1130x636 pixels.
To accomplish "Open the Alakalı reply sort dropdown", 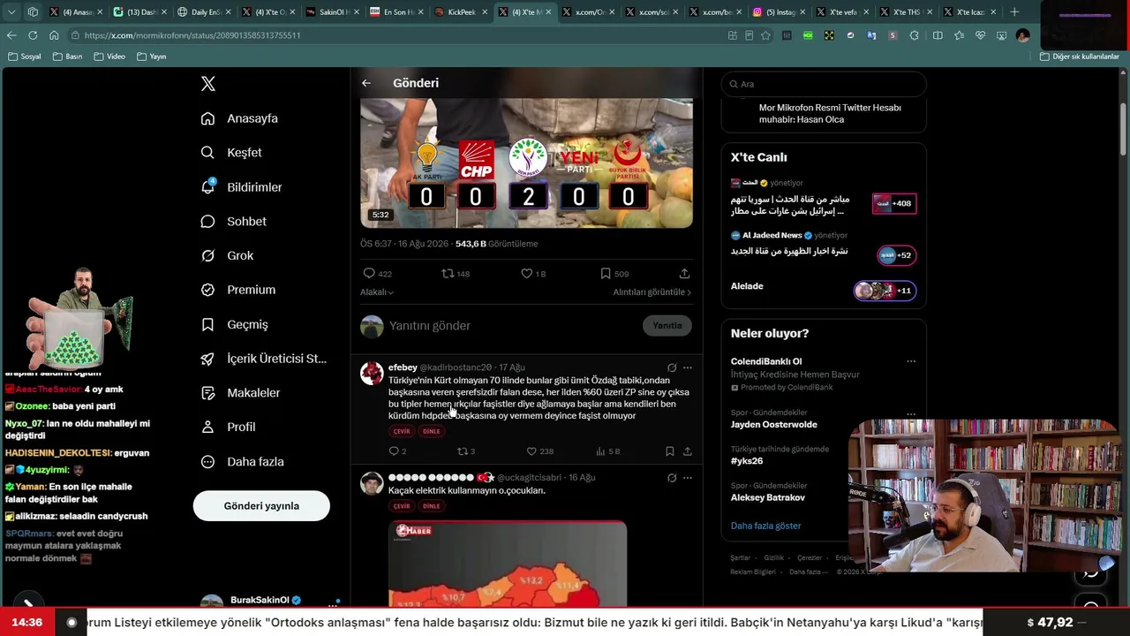I will tap(377, 292).
